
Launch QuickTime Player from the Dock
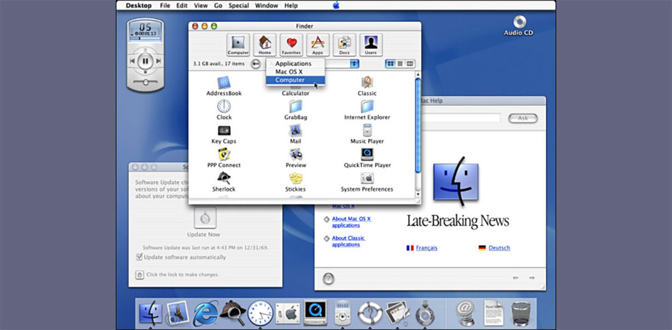click(315, 313)
